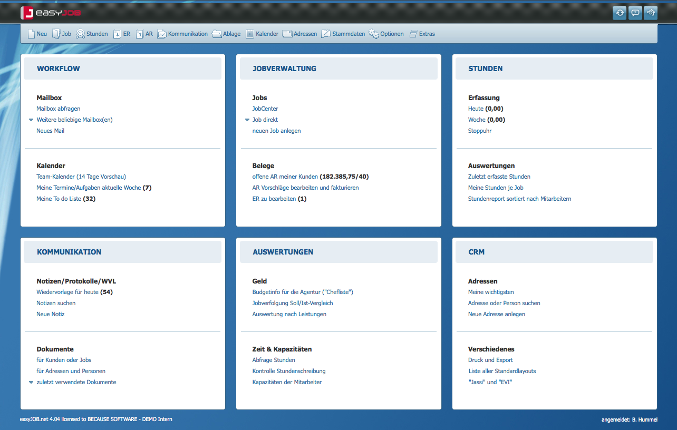Click the WORKFLOW panel header
Viewport: 677px width, 430px height.
[x=59, y=69]
